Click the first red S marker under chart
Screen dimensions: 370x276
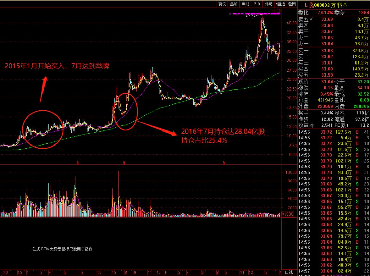[x=78, y=163]
